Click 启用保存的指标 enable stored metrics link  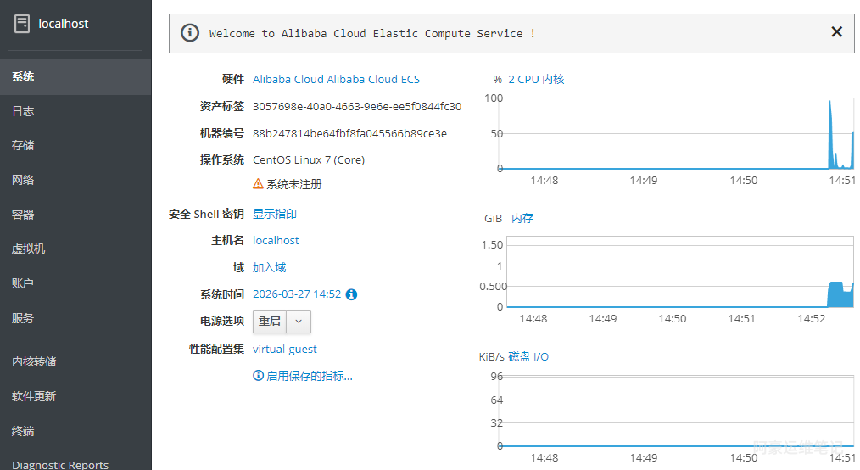(310, 376)
